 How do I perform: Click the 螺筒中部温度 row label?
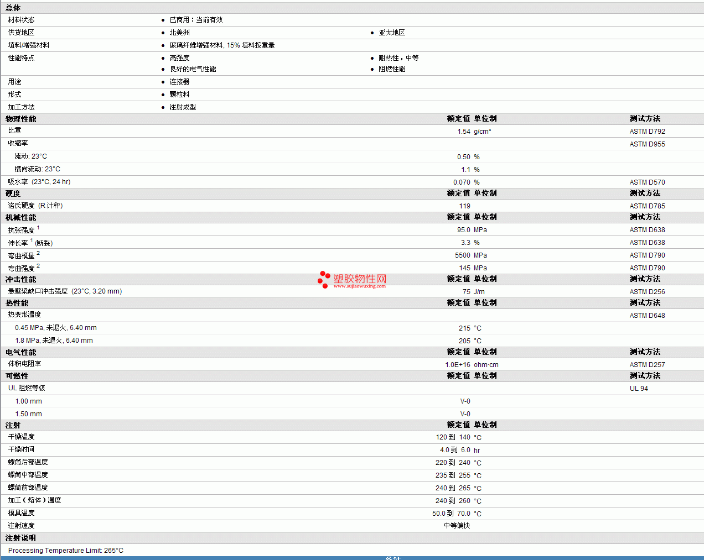click(x=28, y=475)
